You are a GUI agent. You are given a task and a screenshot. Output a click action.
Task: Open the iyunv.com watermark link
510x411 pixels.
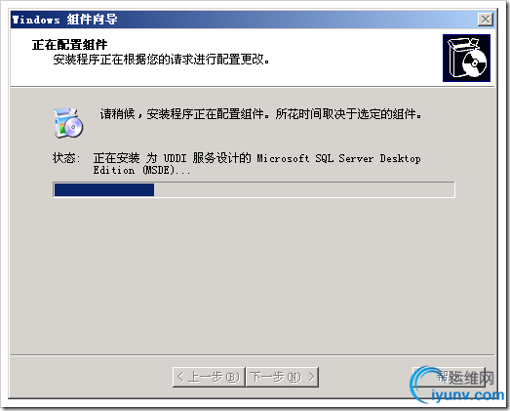point(467,395)
